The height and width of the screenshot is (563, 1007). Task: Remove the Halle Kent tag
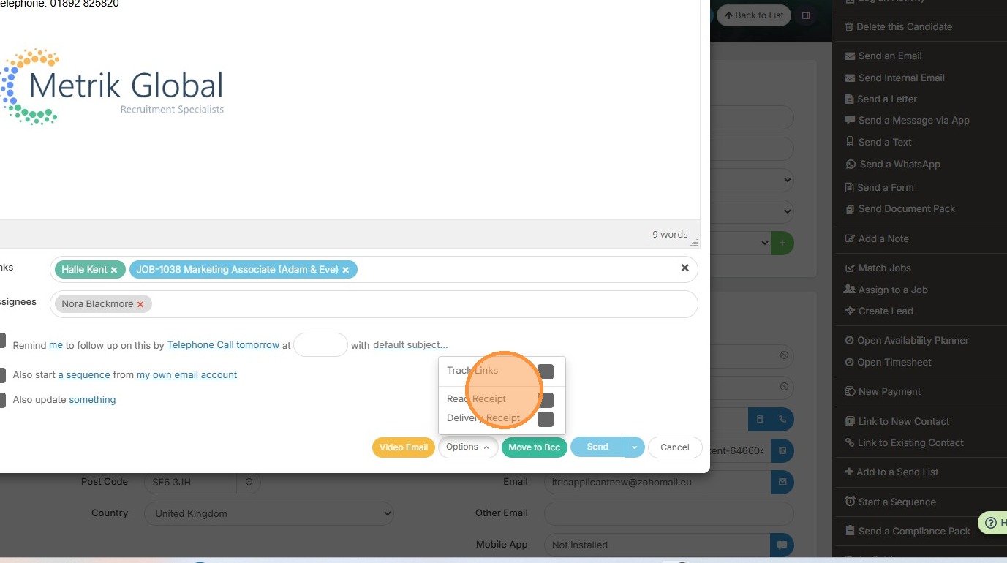114,270
